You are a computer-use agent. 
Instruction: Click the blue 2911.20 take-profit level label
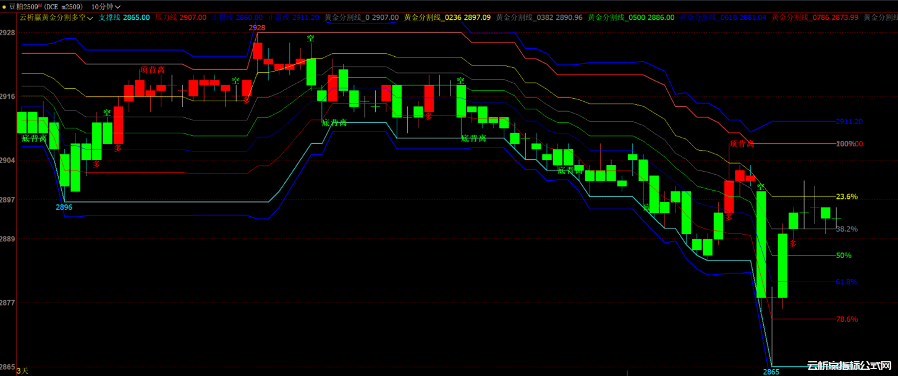click(848, 122)
